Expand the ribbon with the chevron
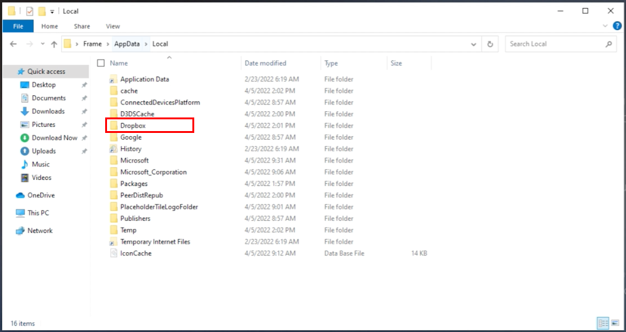The width and height of the screenshot is (626, 332). coord(605,26)
